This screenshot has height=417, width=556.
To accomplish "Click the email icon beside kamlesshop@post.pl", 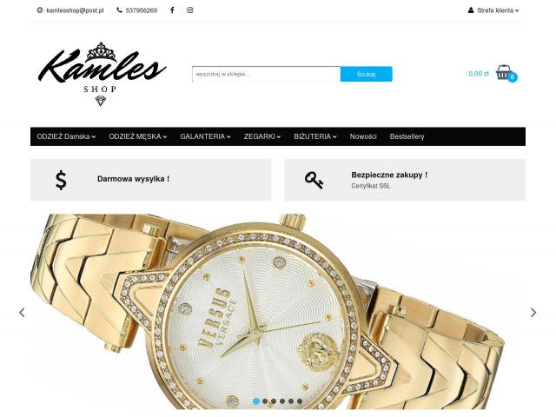I will 40,10.
